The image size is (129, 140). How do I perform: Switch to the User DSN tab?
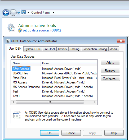(15, 49)
